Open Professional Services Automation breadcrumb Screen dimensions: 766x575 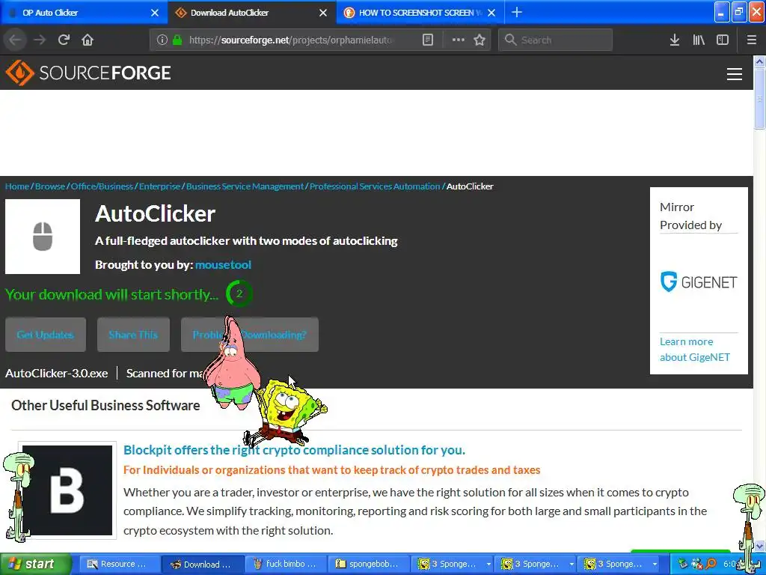click(375, 186)
